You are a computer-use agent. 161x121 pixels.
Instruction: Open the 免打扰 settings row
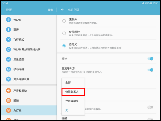pos(29,110)
